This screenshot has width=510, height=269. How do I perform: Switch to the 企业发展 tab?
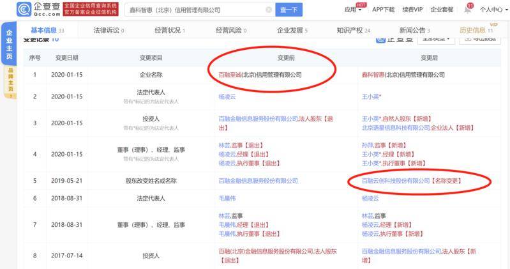(292, 30)
